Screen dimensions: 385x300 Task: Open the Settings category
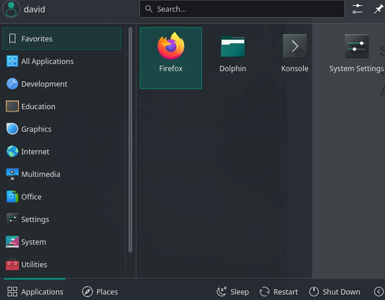[62, 219]
